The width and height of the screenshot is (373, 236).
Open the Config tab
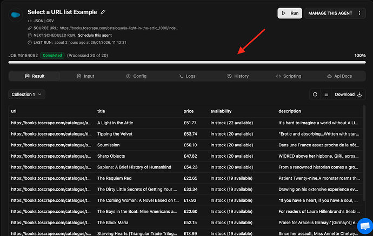136,76
